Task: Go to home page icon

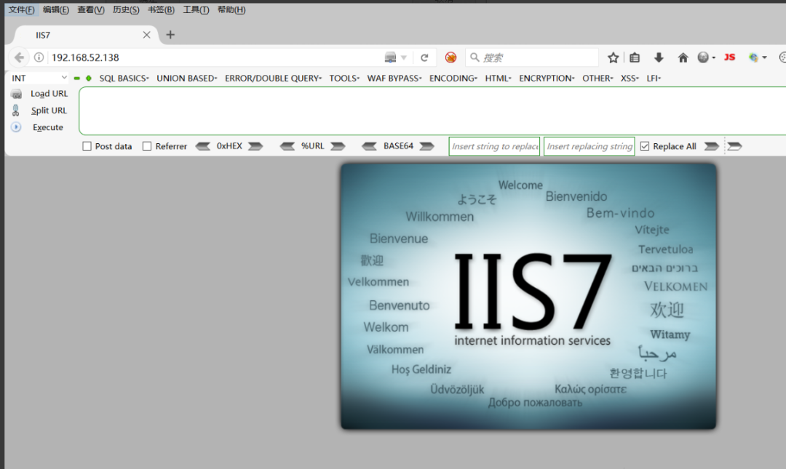Action: coord(683,57)
